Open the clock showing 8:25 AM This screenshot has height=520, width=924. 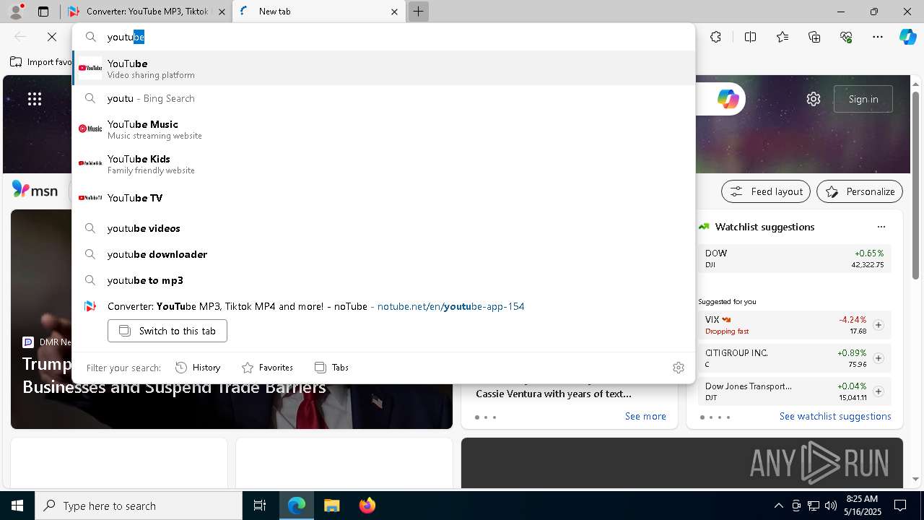pos(862,506)
